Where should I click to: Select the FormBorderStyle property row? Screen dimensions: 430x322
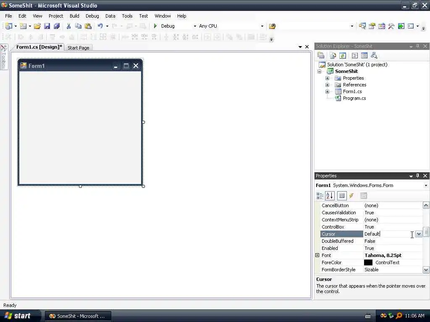tap(371, 270)
